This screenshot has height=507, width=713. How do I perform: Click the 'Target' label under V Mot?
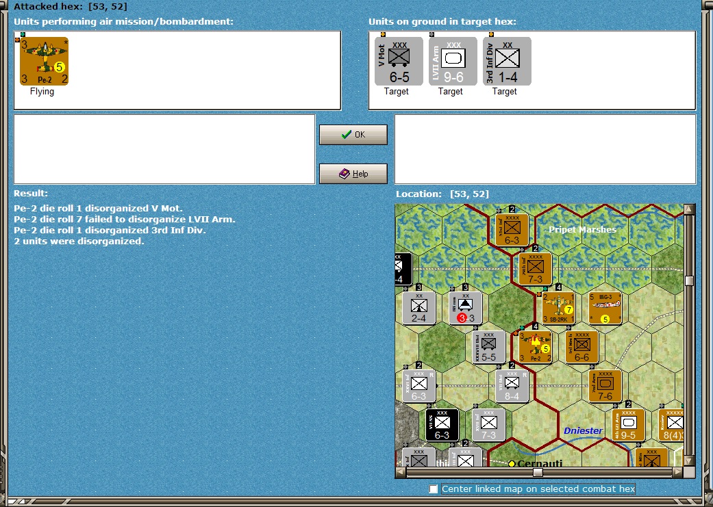396,91
